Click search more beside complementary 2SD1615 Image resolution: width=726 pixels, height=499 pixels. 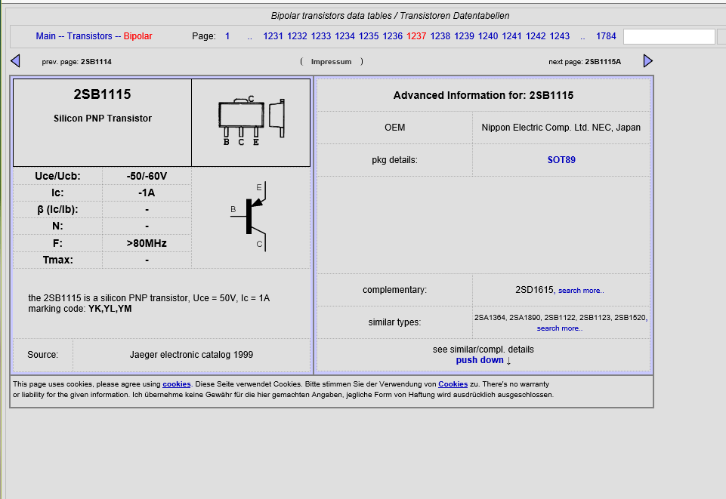click(581, 291)
